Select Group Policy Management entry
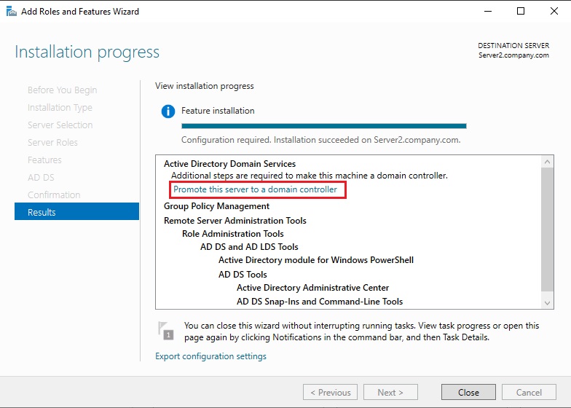 [x=216, y=206]
